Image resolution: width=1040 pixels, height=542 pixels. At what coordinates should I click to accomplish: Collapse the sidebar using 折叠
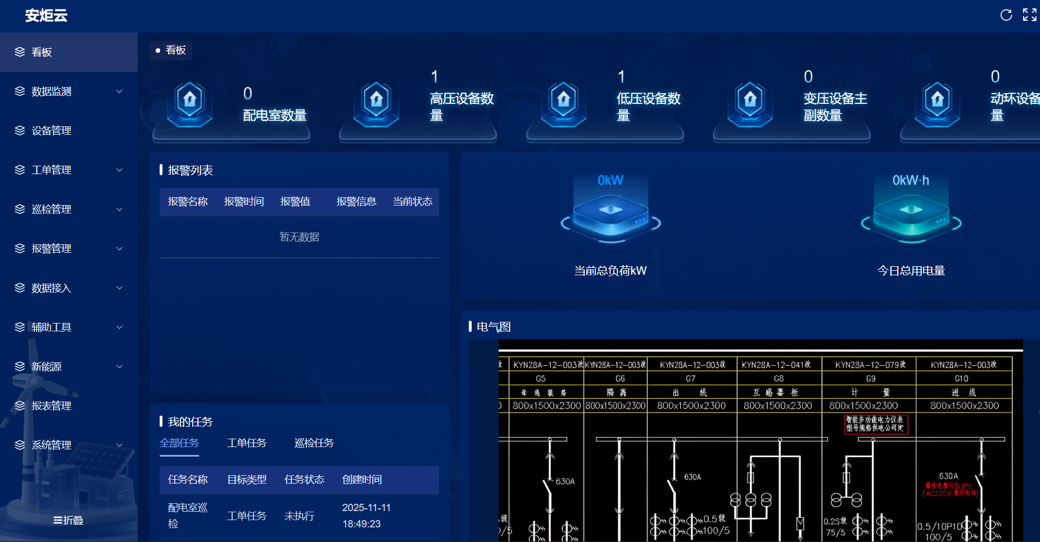[x=68, y=520]
